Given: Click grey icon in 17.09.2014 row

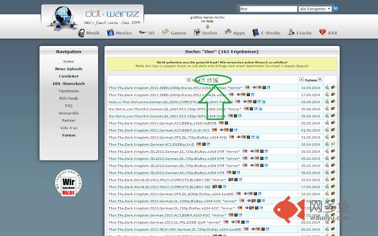Looking at the screenshot, I should click(327, 94).
